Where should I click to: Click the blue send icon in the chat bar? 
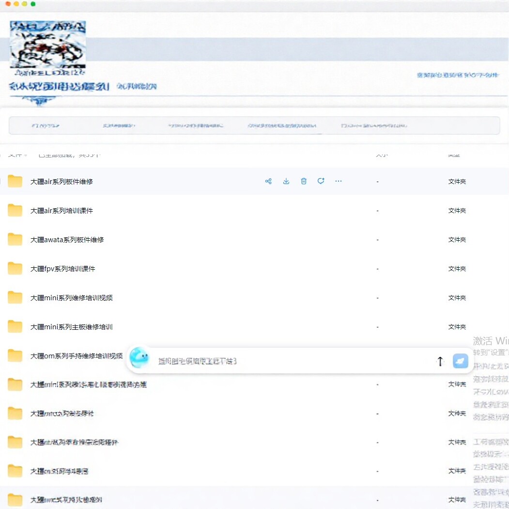click(x=460, y=361)
